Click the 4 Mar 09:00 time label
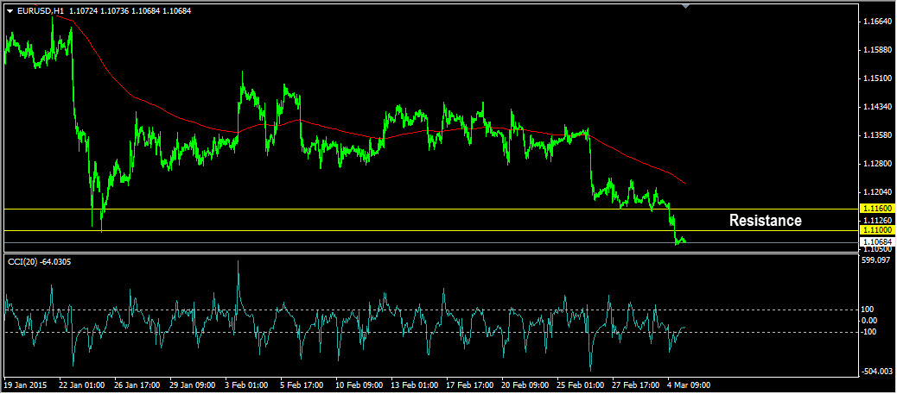 [688, 385]
